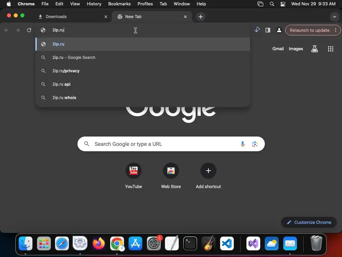Open Search Labs flask icon
Viewport: 342px width, 257px height.
click(x=315, y=49)
